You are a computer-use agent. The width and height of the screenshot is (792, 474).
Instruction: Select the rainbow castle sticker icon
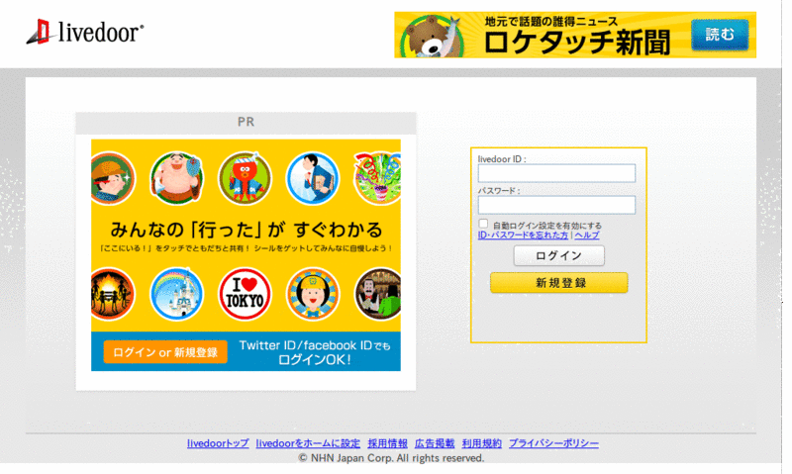point(177,294)
